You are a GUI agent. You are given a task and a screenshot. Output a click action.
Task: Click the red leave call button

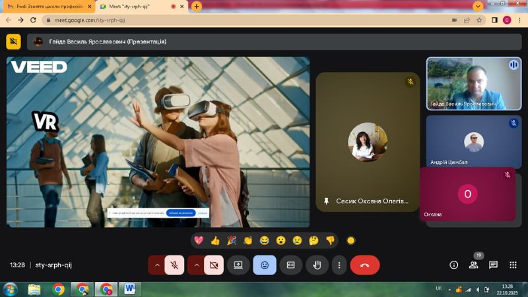point(365,265)
